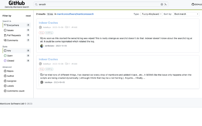Filter search to Issues
Screen dimensions: 202x126
17,30
